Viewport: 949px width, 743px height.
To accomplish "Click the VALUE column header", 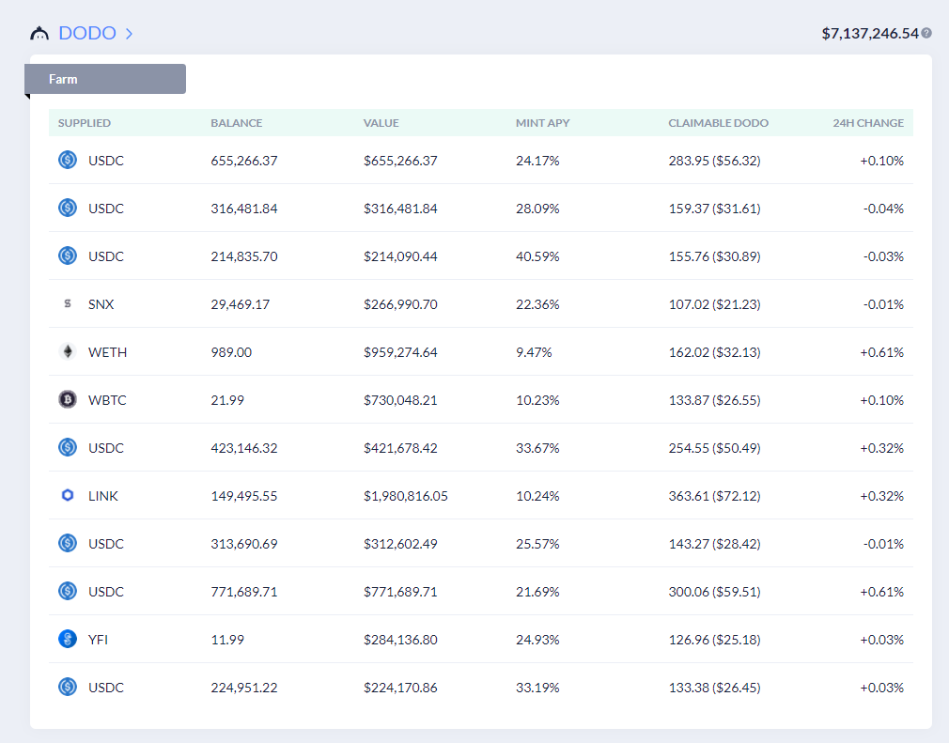I will [381, 123].
